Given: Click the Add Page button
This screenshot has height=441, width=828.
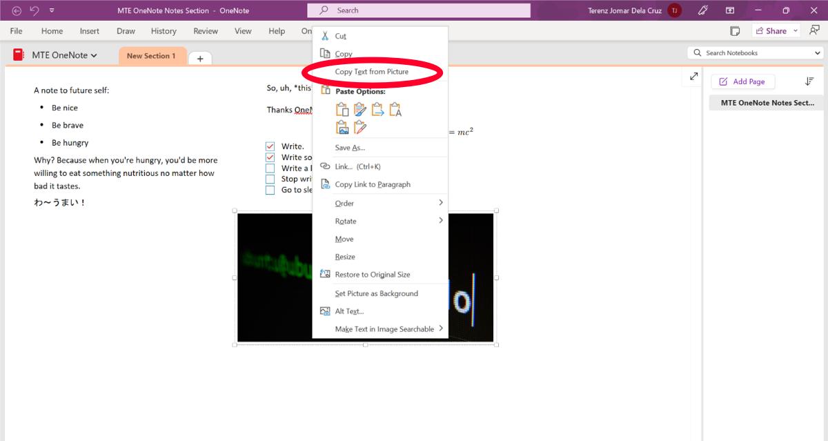Looking at the screenshot, I should [742, 81].
